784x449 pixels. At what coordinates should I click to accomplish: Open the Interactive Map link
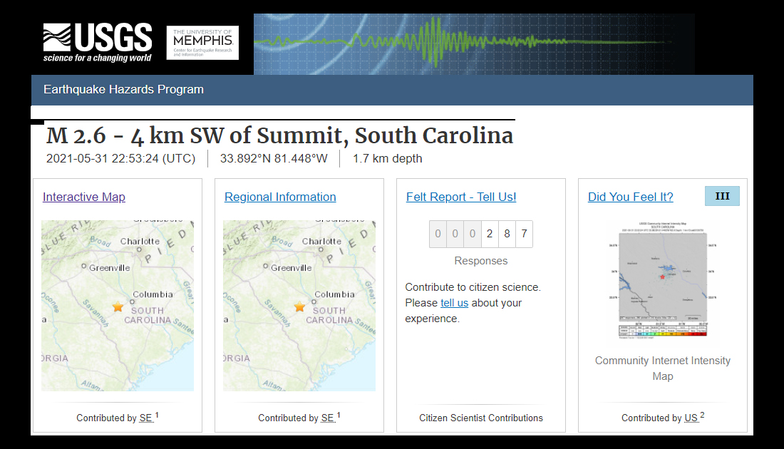(84, 197)
